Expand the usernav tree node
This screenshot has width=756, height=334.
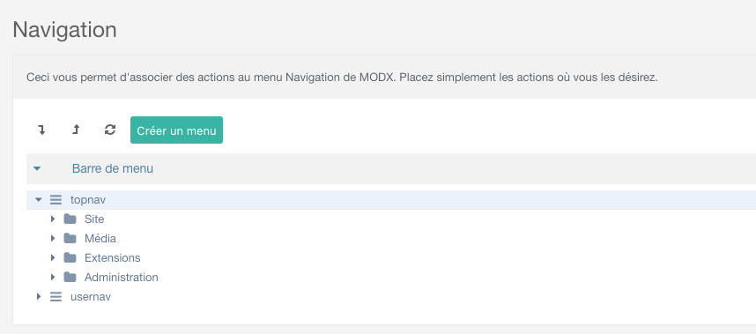click(39, 297)
